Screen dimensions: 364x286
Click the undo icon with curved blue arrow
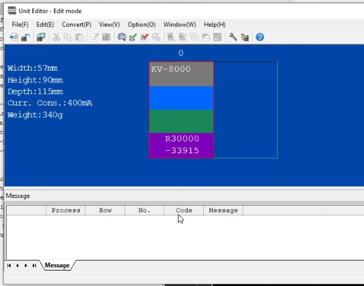point(25,37)
